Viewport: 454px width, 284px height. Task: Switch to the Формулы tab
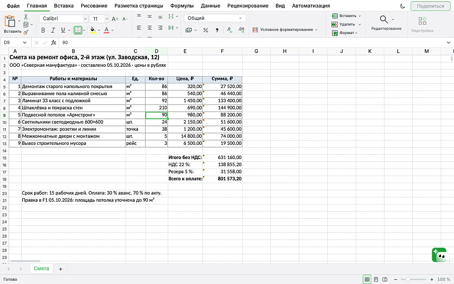[182, 6]
